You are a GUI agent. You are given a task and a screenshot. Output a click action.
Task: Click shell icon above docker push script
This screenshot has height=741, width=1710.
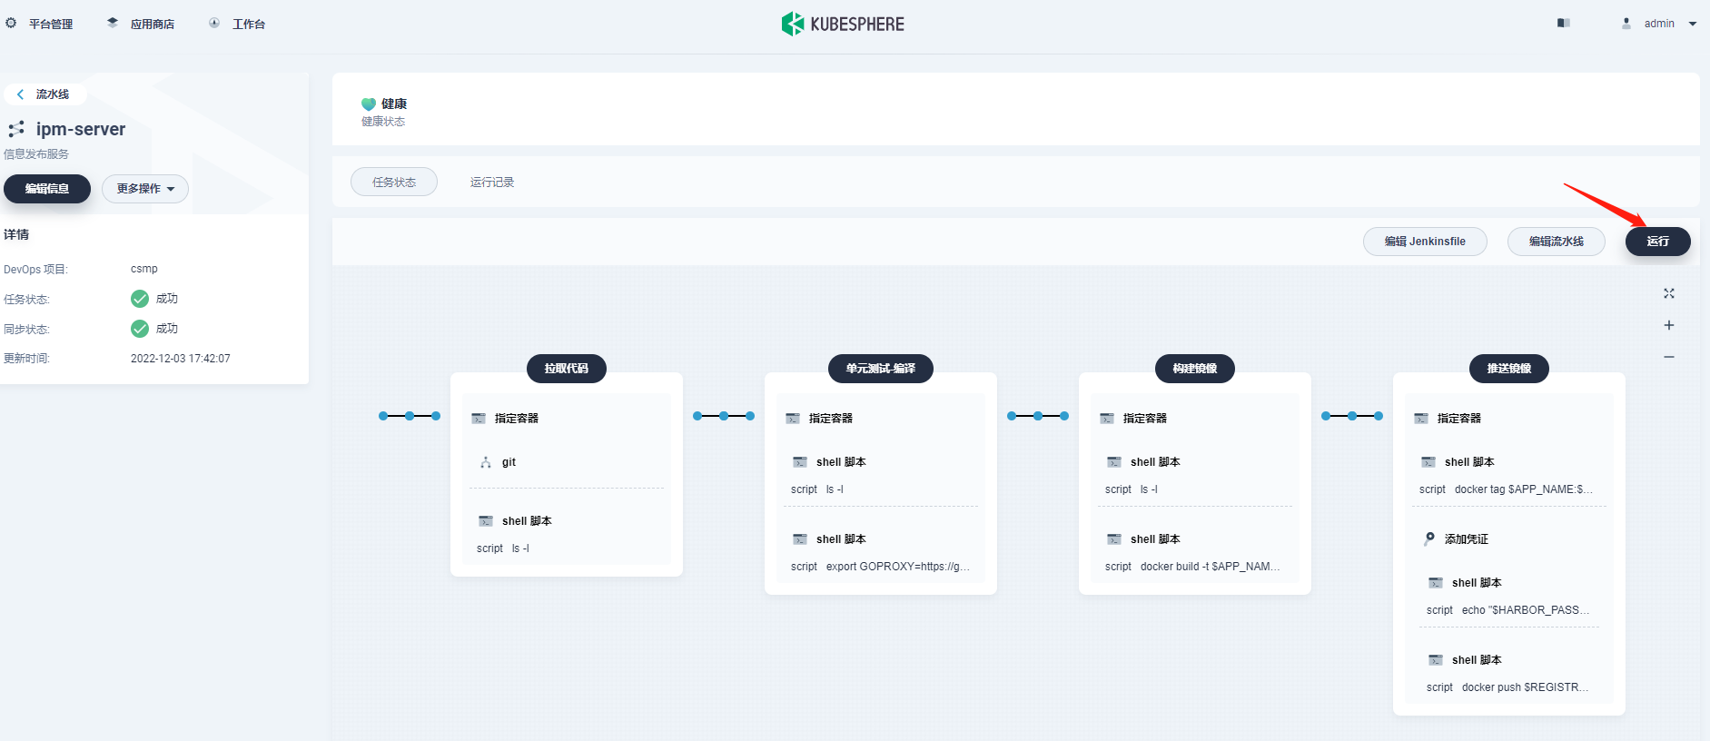[1436, 660]
